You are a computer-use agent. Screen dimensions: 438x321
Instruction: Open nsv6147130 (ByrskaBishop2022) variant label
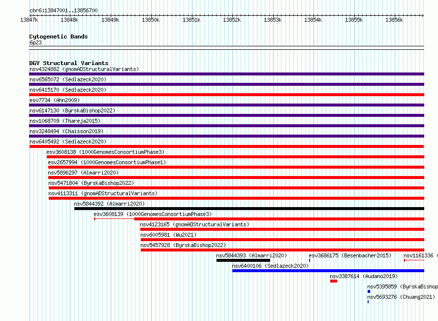(72, 110)
